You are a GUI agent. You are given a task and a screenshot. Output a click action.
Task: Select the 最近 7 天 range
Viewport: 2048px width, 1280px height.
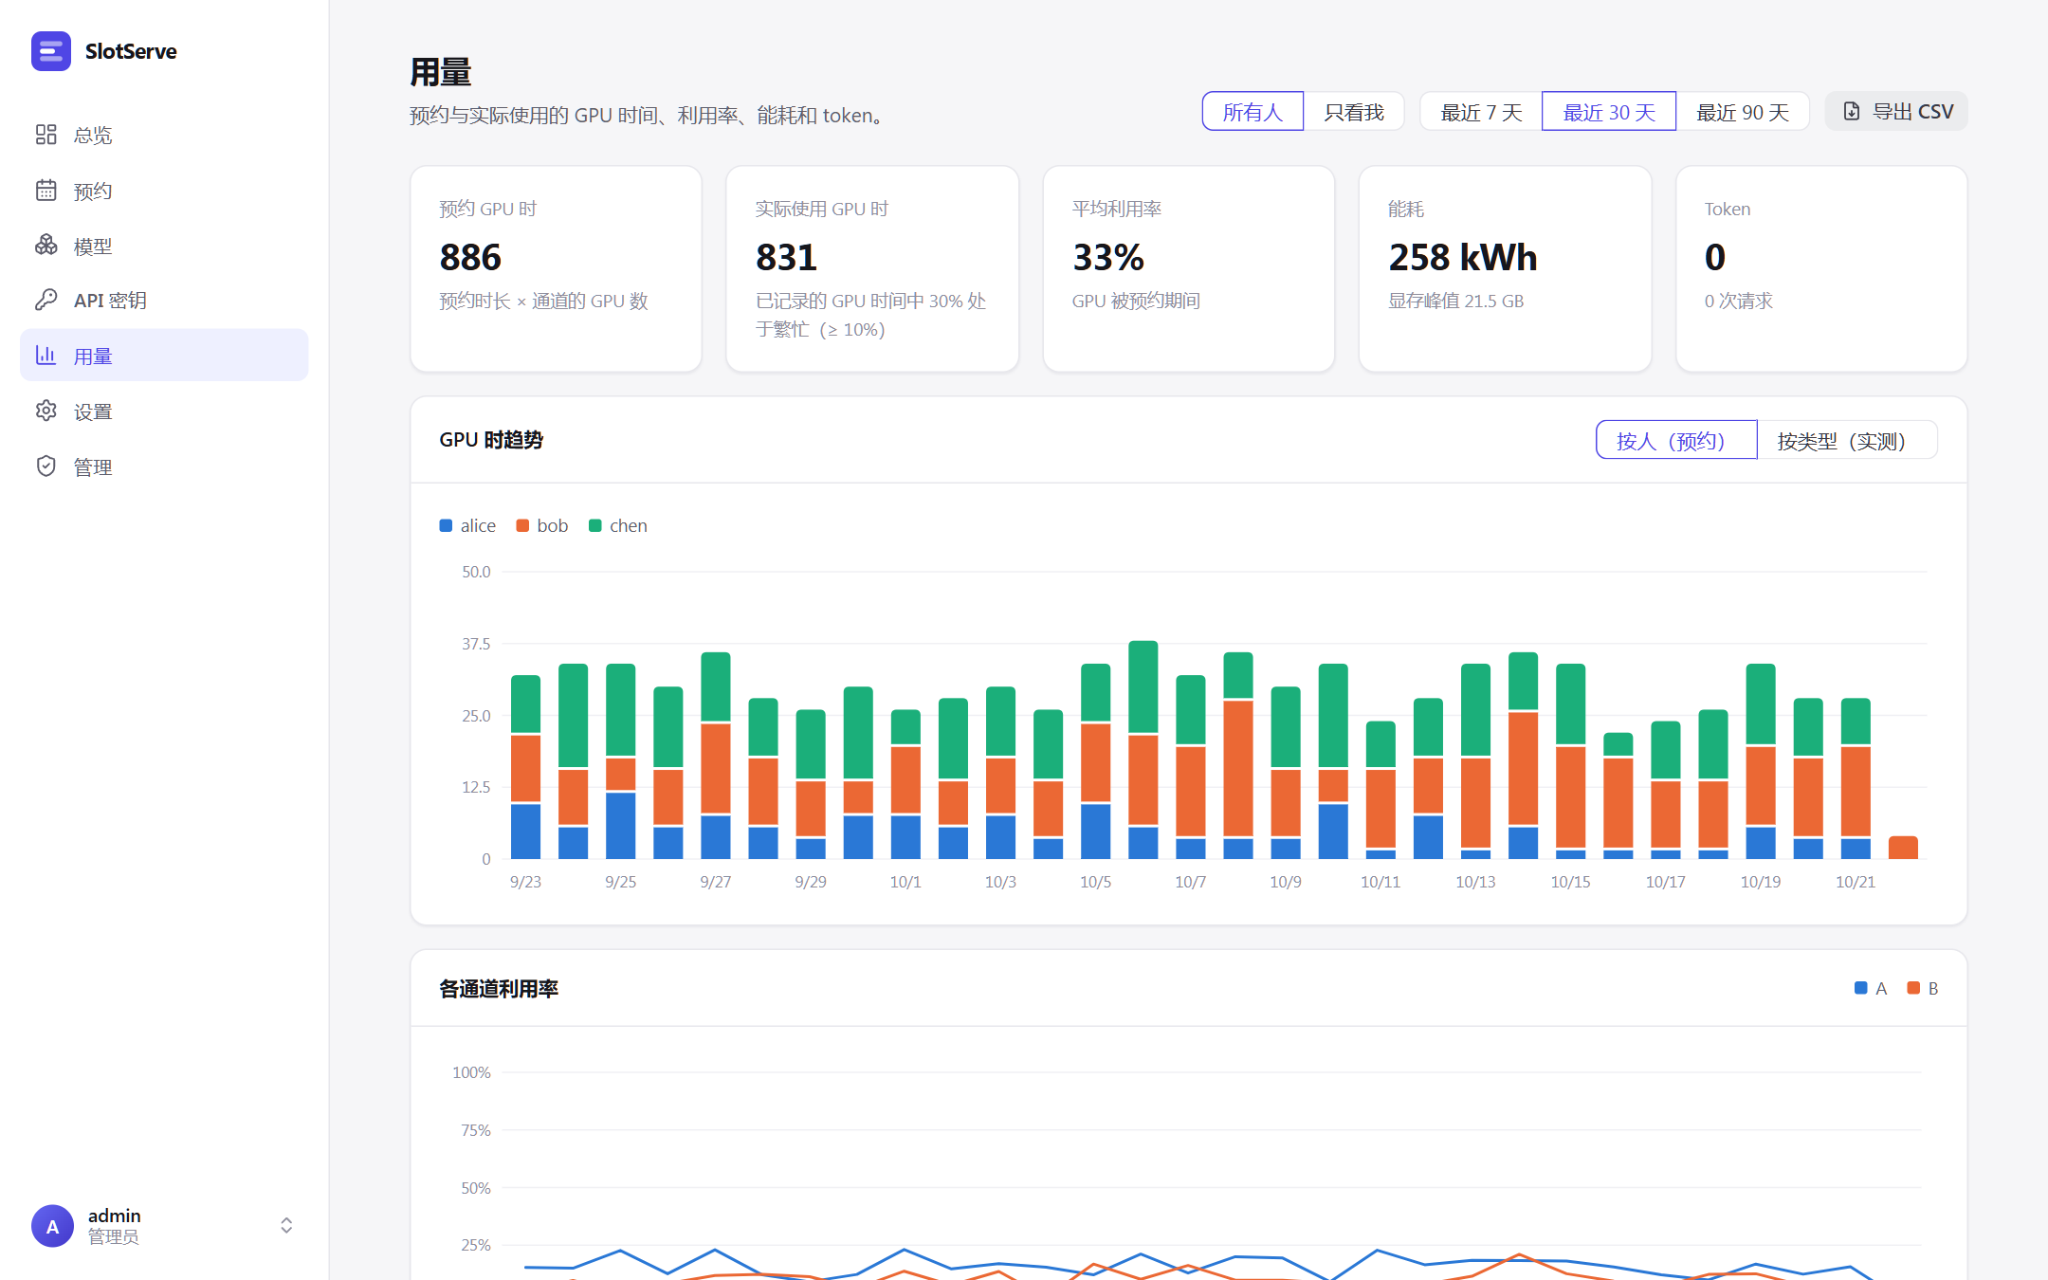point(1481,112)
